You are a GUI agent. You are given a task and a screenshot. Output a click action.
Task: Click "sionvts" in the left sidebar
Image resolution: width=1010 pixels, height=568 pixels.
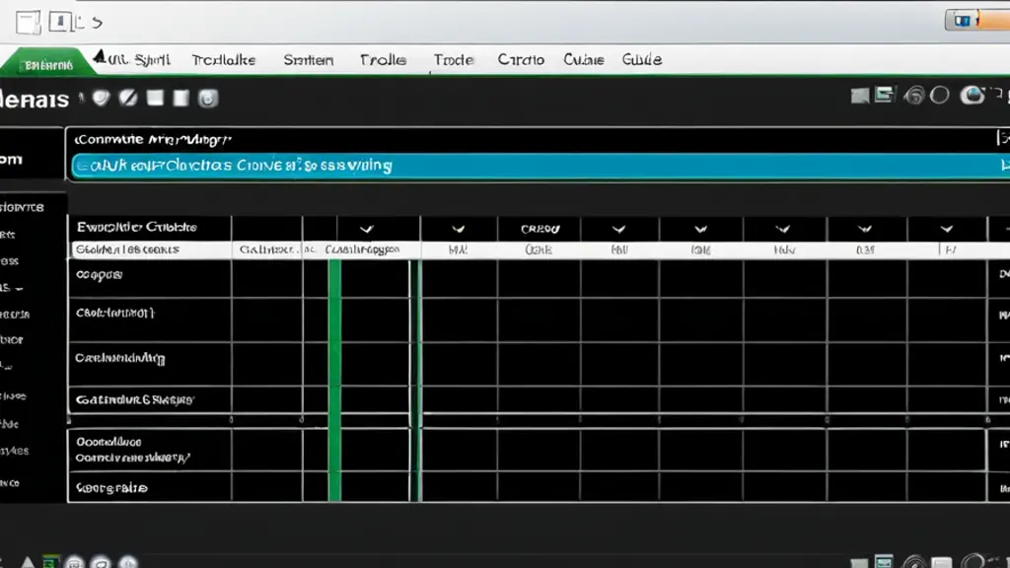(x=22, y=207)
